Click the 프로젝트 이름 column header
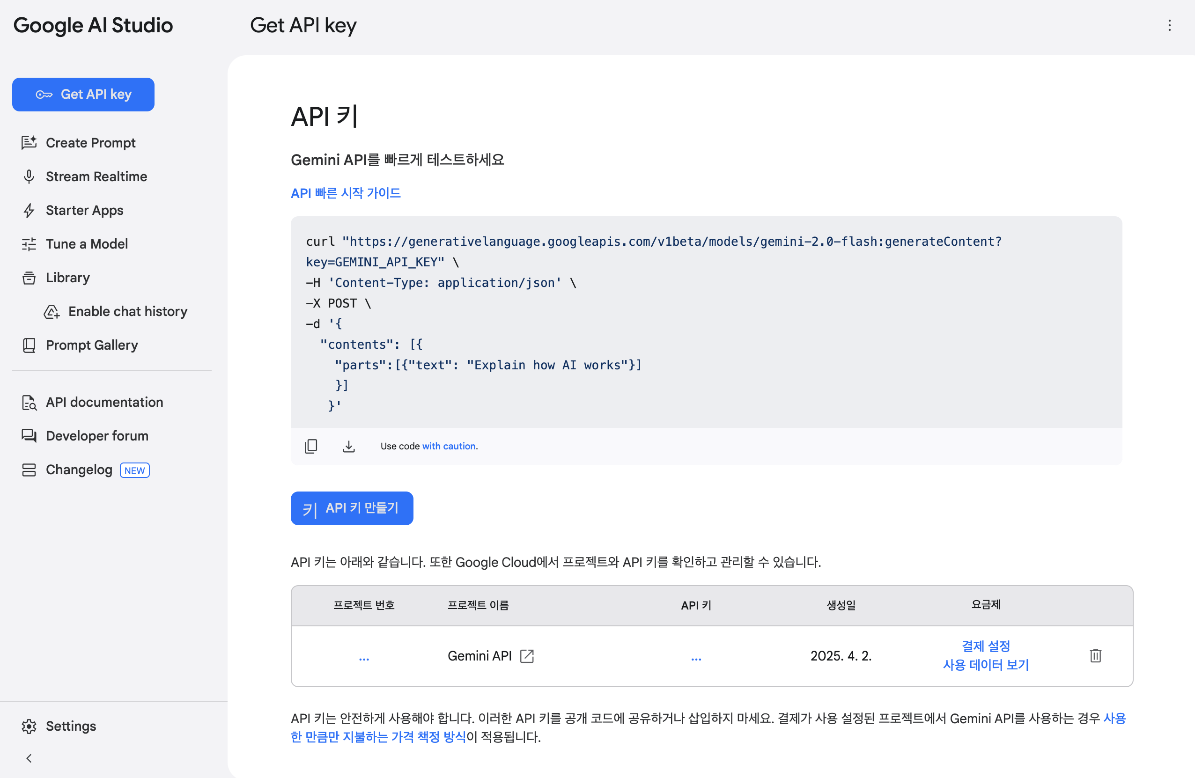1195x778 pixels. pos(478,605)
